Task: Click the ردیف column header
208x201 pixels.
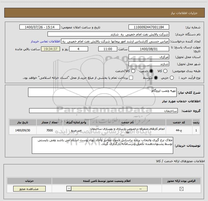Action: (x=196, y=122)
